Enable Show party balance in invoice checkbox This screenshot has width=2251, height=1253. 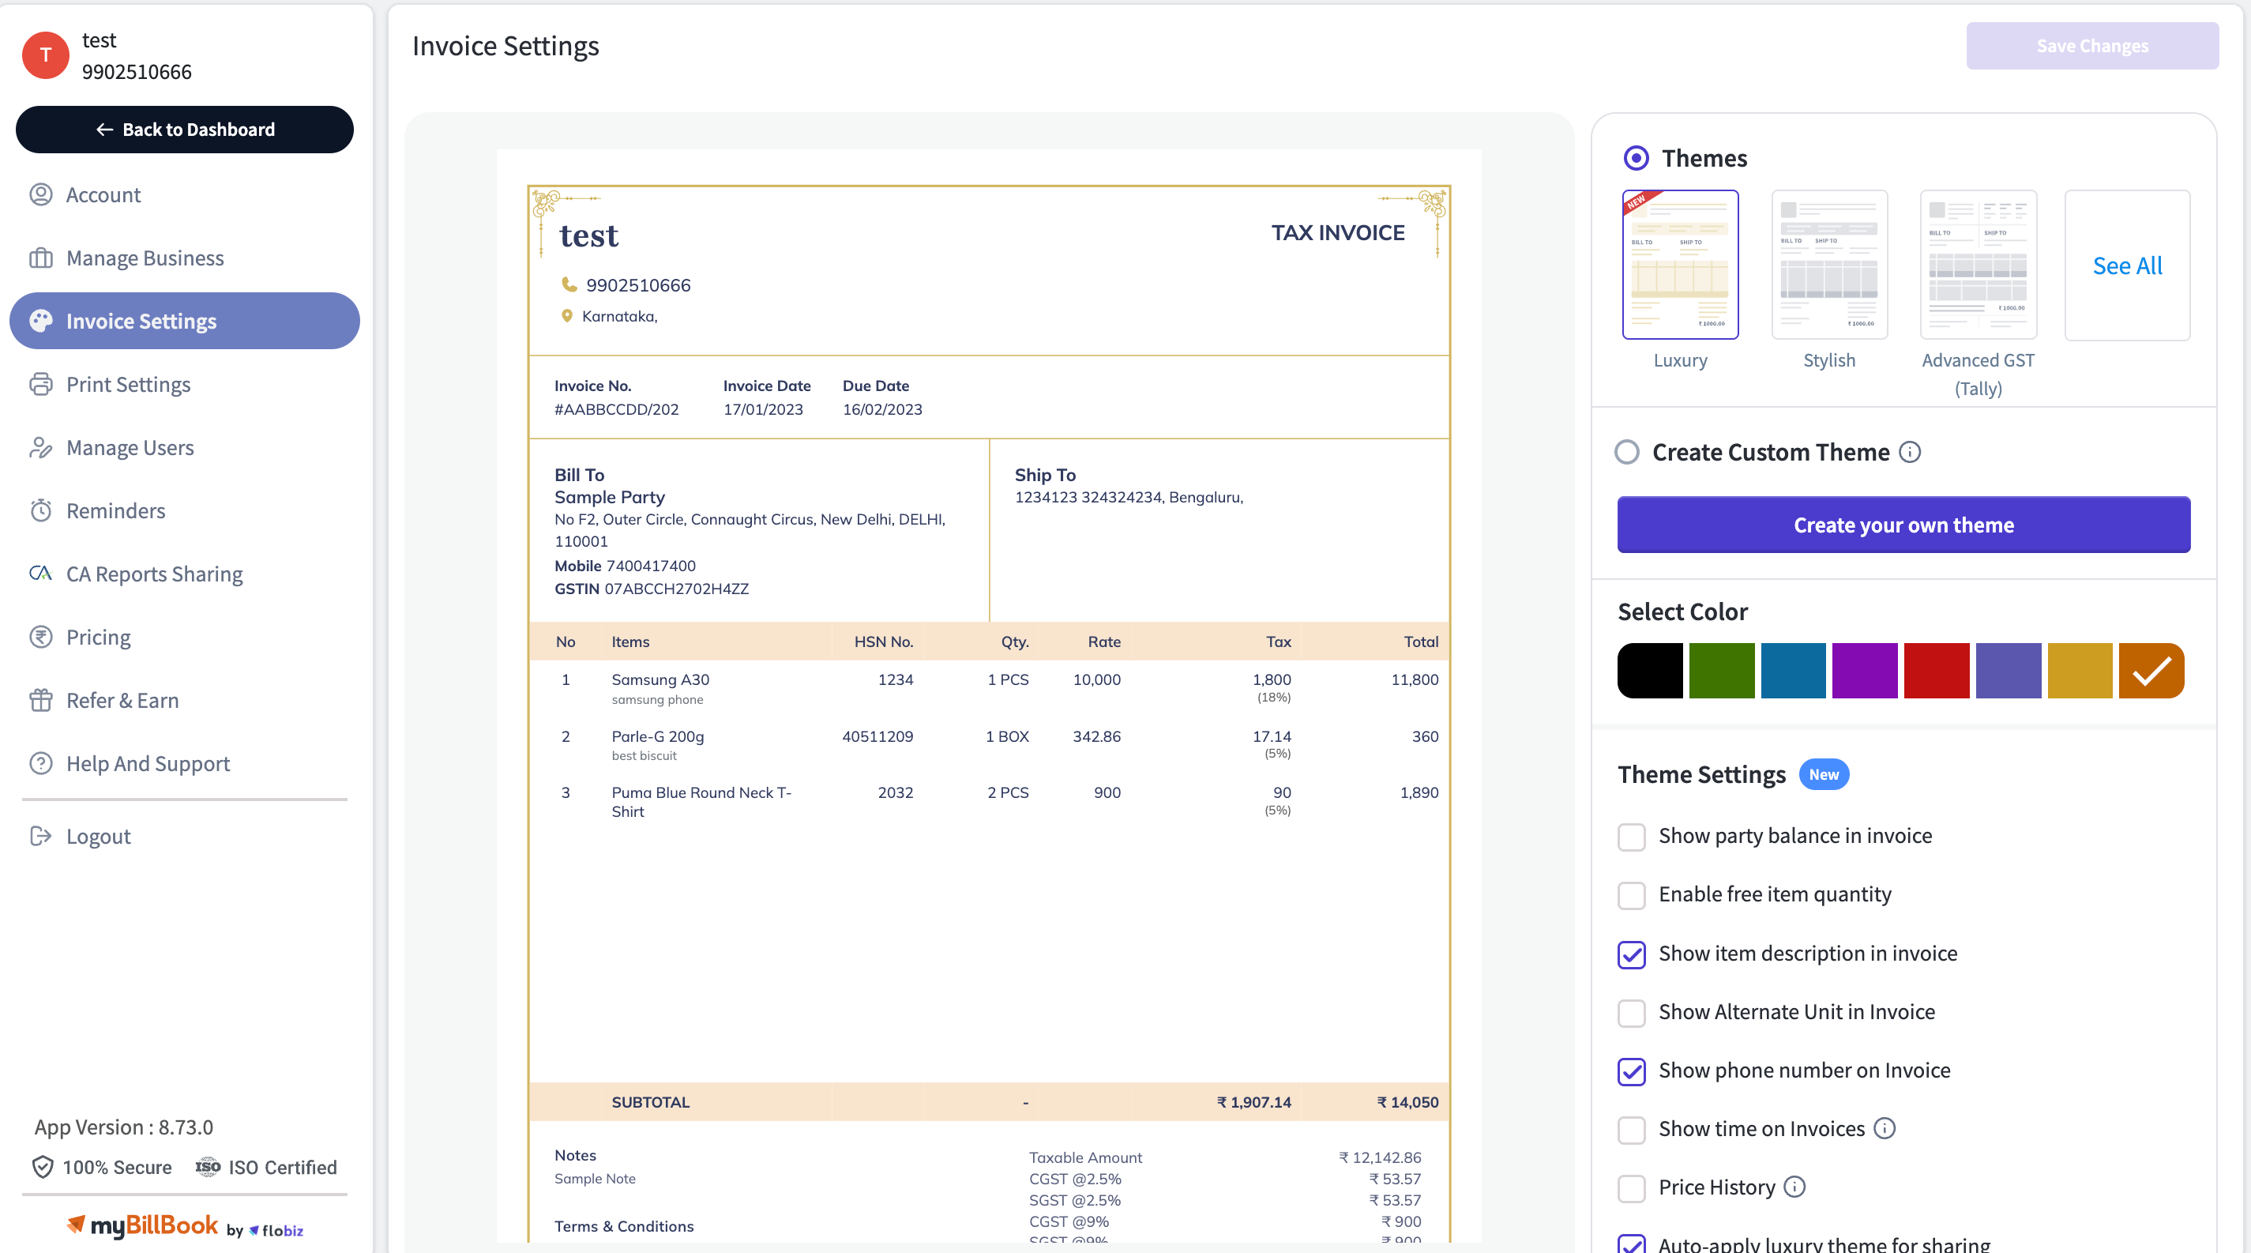1632,837
